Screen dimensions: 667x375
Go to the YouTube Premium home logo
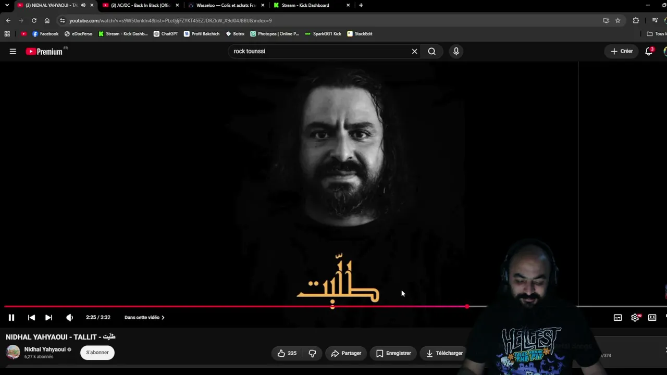[44, 51]
